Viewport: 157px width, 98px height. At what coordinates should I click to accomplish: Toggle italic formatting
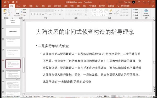[x=34, y=14]
